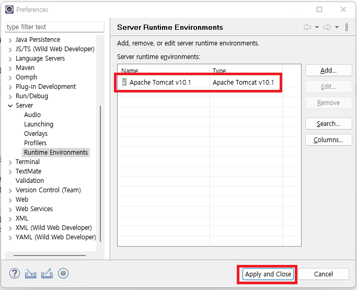Image resolution: width=357 pixels, height=290 pixels.
Task: Select Overlays under Server
Action: pyautogui.click(x=36, y=134)
